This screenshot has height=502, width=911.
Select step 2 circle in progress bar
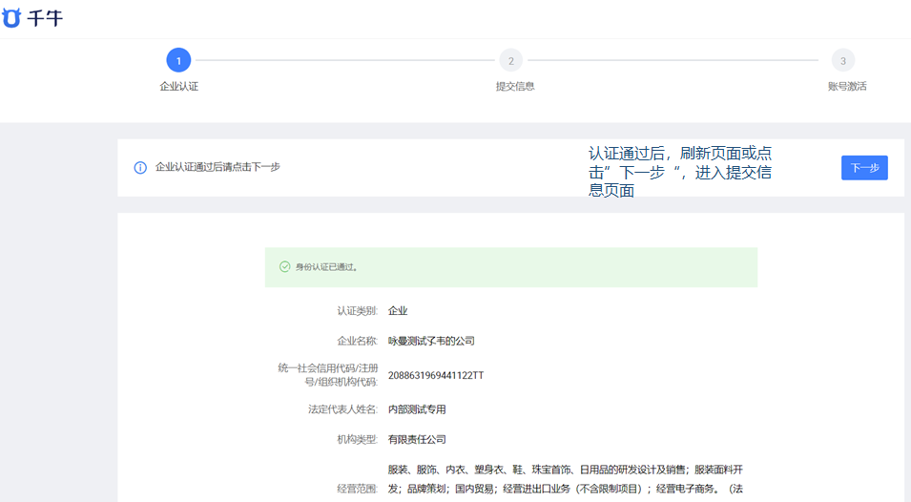pos(510,60)
